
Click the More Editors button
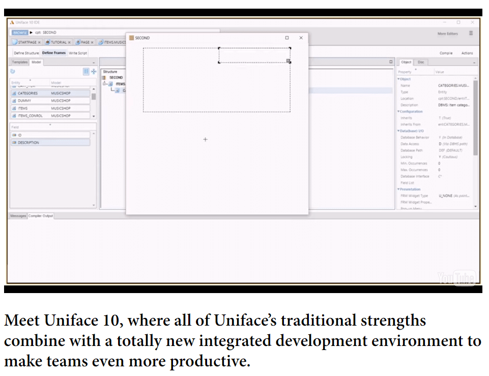pos(447,34)
